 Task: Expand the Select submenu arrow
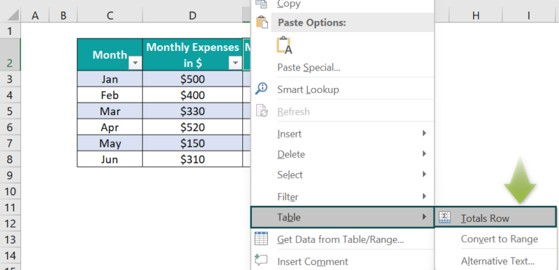424,175
